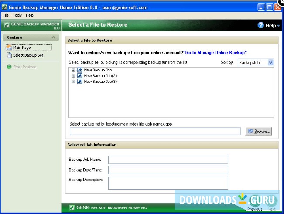Follow Go to Manage Online Backup link
Image resolution: width=284 pixels, height=214 pixels.
(215, 53)
